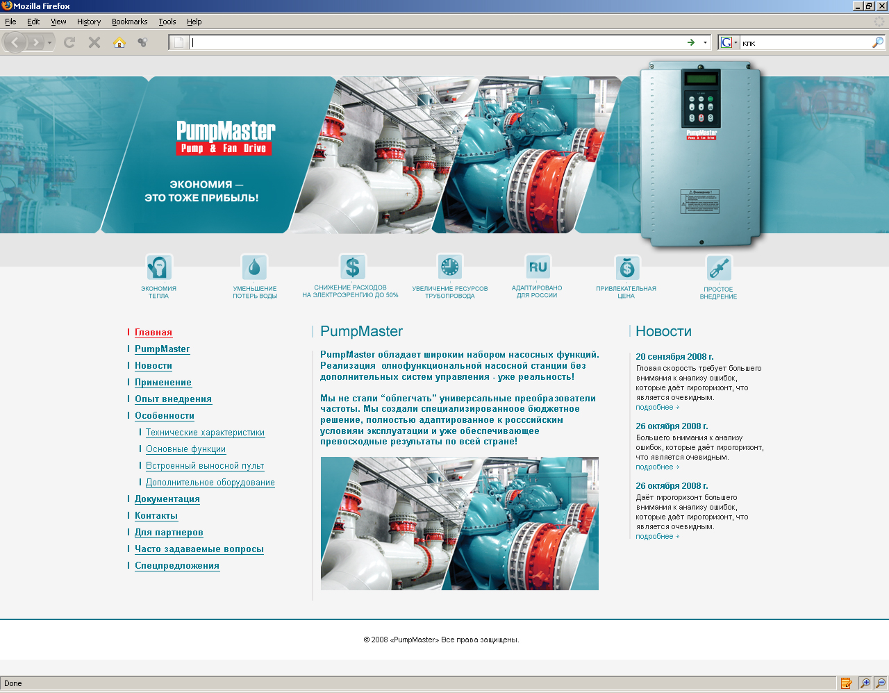The image size is (889, 693).
Task: Go to the 'Новости' sidebar link
Action: [x=153, y=366]
